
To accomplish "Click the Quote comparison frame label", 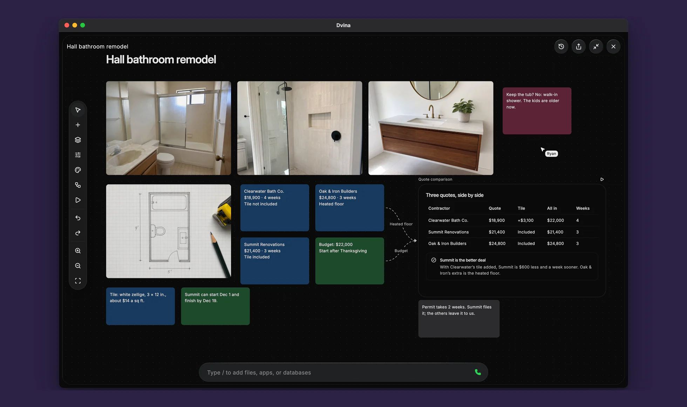I will [435, 179].
